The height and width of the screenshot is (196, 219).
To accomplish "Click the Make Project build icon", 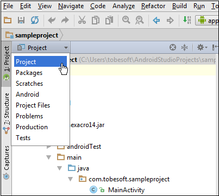I will tap(187, 20).
